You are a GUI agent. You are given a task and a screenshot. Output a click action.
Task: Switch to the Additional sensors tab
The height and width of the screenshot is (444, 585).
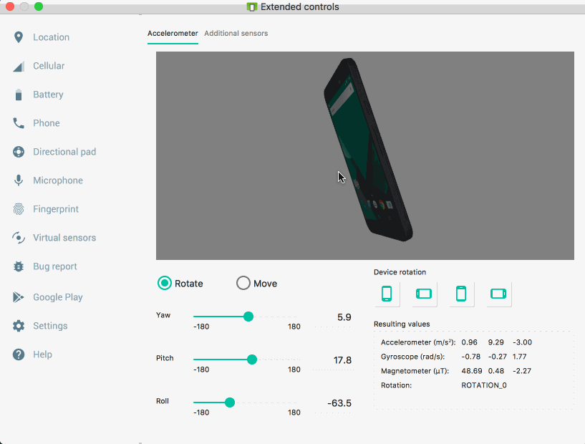236,33
